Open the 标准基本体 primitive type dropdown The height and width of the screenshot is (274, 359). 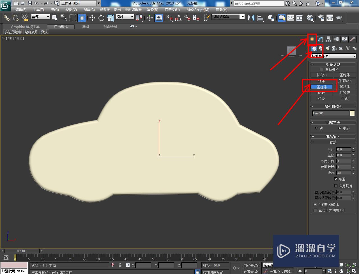(333, 56)
